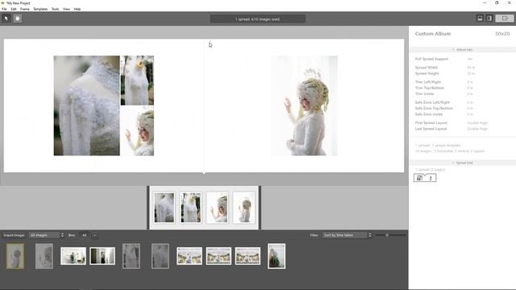Image resolution: width=516 pixels, height=290 pixels.
Task: Open the All Images dropdown
Action: pyautogui.click(x=47, y=235)
